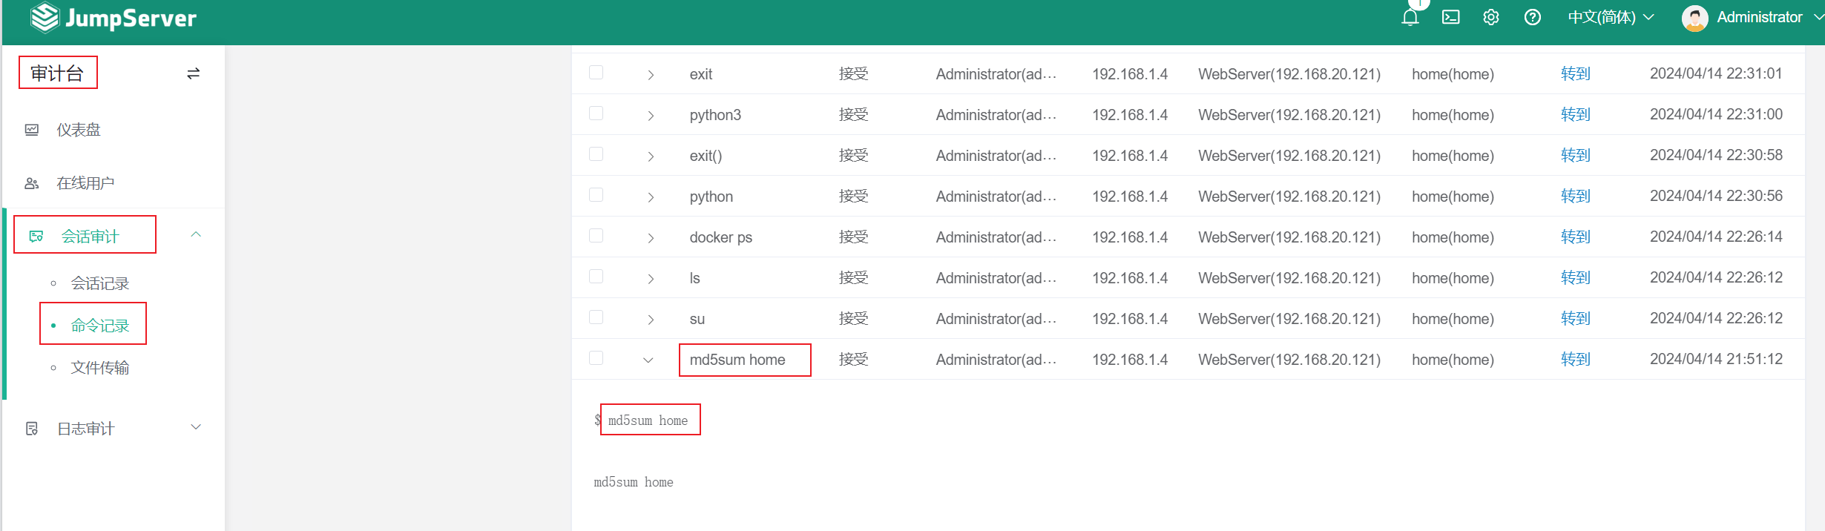1825x531 pixels.
Task: Collapse the 会话审计 menu chevron
Action: point(196,234)
